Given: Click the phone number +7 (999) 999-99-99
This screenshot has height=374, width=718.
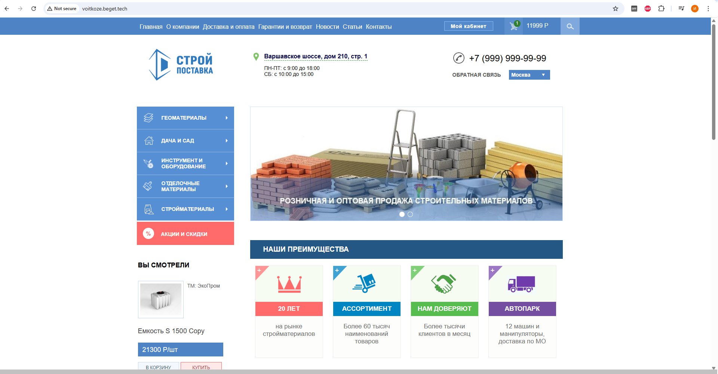Looking at the screenshot, I should 507,58.
